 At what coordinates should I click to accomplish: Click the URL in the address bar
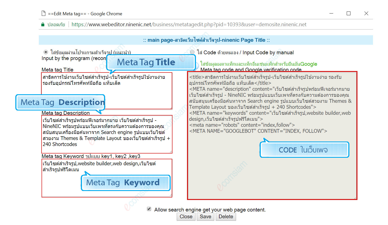(189, 24)
